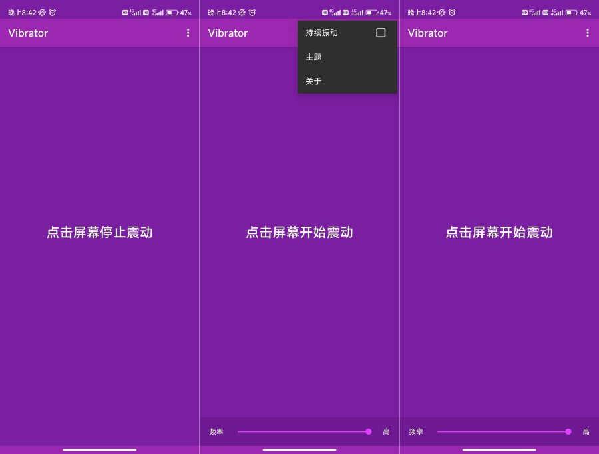Click the 晚上8:42 time in the left status bar
The image size is (599, 454).
pos(22,13)
